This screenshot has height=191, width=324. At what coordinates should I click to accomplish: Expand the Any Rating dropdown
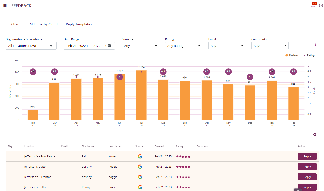(183, 46)
